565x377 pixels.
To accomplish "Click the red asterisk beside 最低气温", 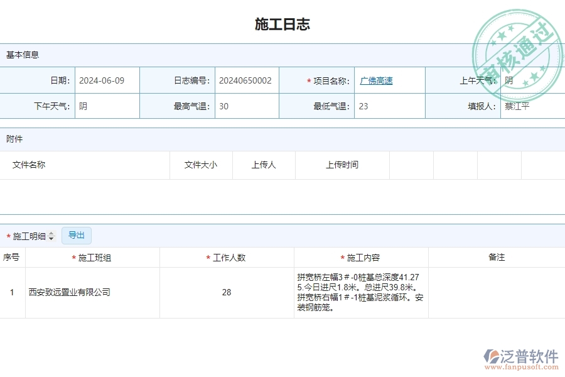I will [308, 106].
